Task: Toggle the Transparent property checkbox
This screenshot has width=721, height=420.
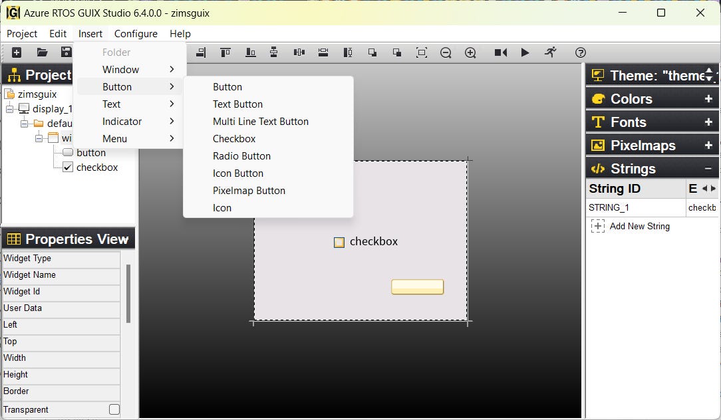Action: [x=114, y=409]
